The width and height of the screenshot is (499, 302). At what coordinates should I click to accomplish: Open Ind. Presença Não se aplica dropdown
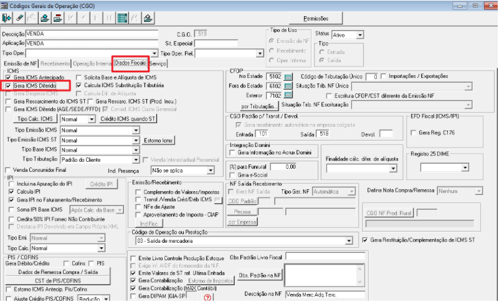point(211,171)
